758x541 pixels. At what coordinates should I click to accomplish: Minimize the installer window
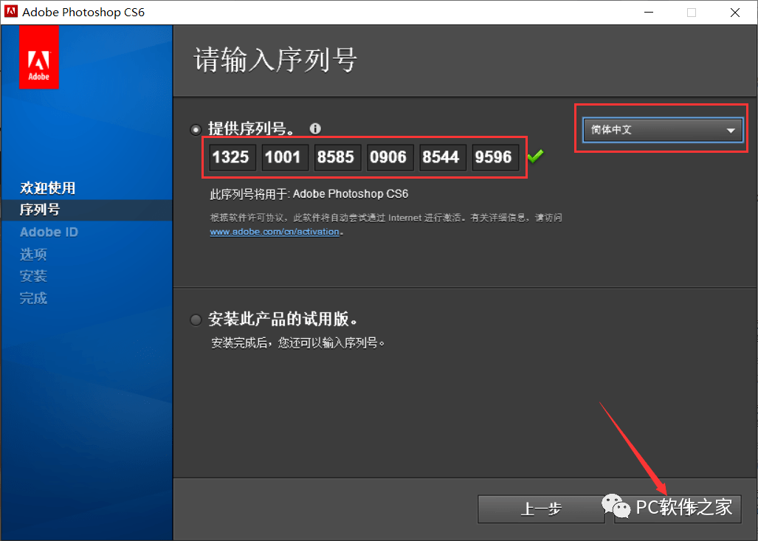click(648, 13)
